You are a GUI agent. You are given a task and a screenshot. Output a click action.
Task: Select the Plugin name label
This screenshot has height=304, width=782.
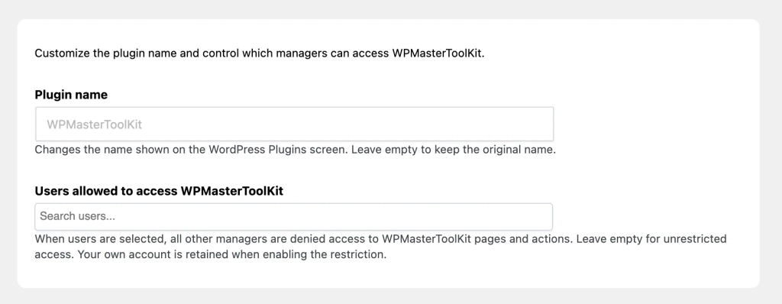coord(71,95)
